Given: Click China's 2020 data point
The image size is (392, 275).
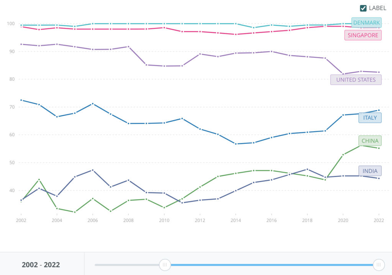Looking at the screenshot, I should tap(343, 155).
